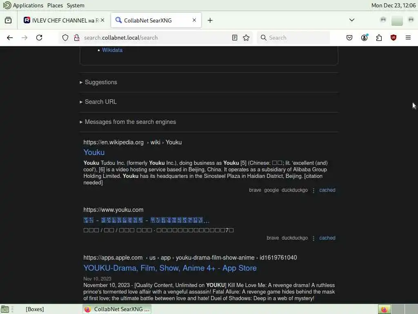Reload the current page

tap(39, 38)
